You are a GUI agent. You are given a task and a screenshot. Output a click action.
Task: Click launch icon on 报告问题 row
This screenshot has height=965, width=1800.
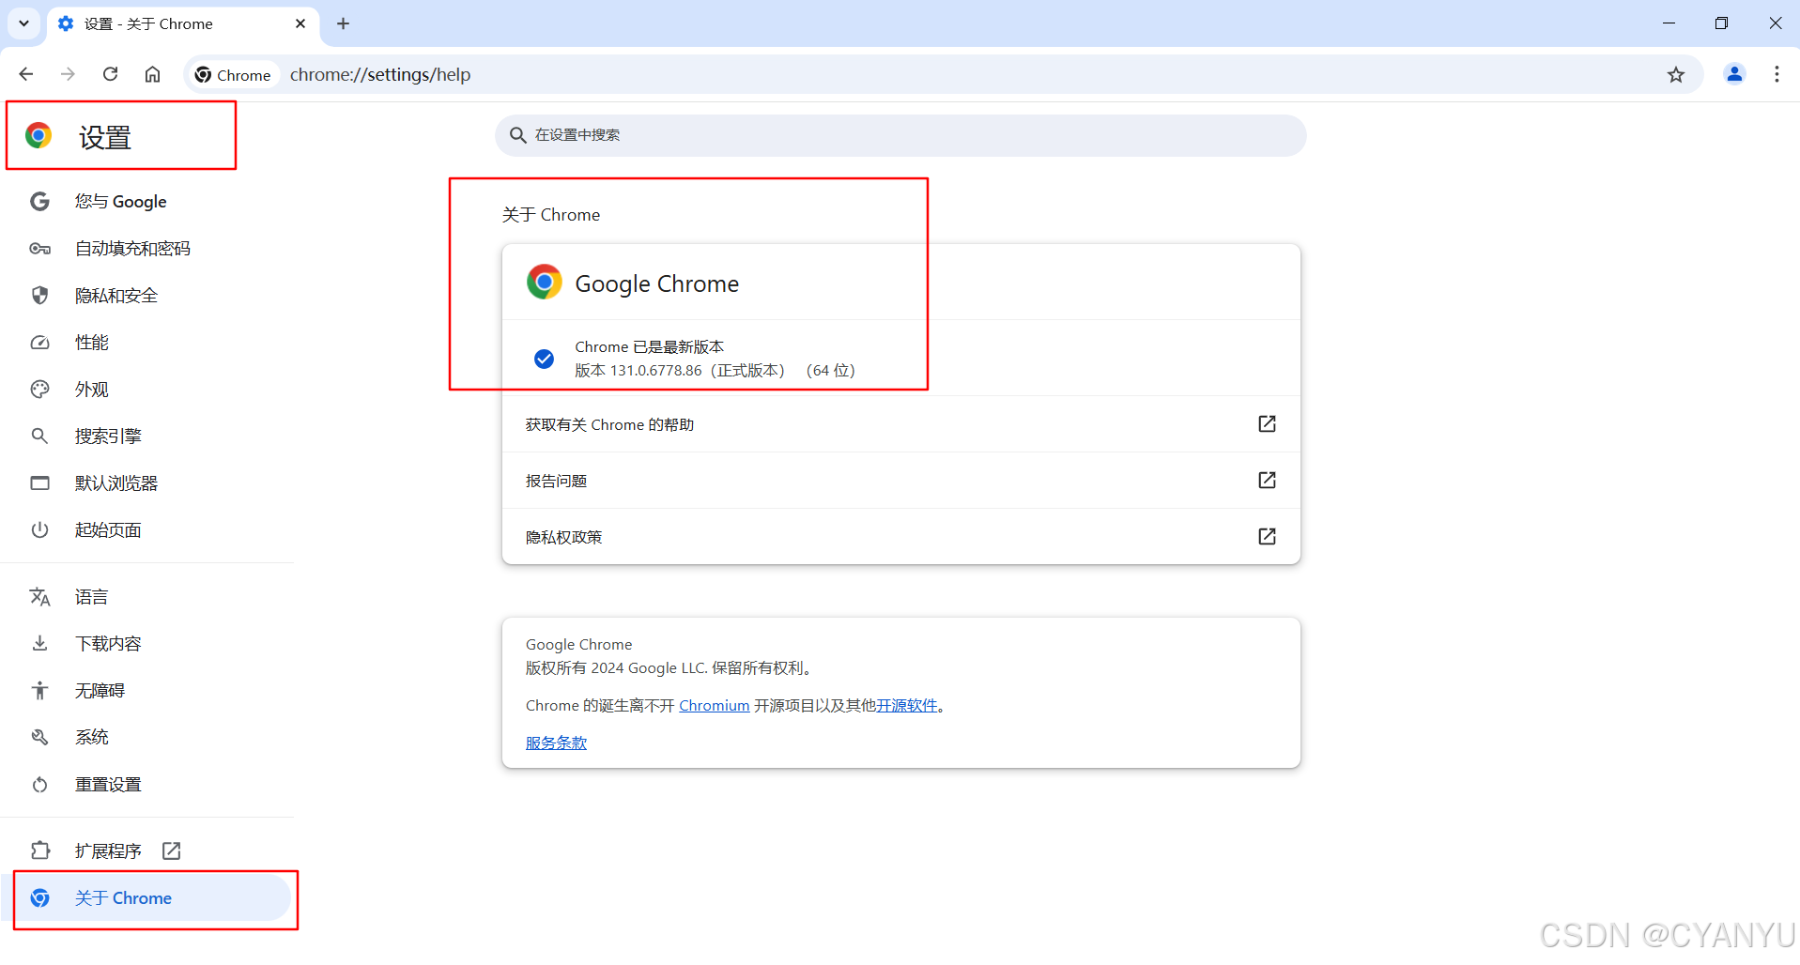pyautogui.click(x=1267, y=480)
